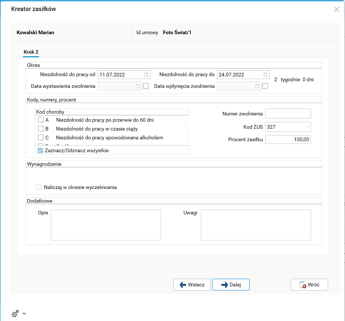Click the Numer zwolnienia input field
Image resolution: width=345 pixels, height=321 pixels.
click(x=288, y=114)
